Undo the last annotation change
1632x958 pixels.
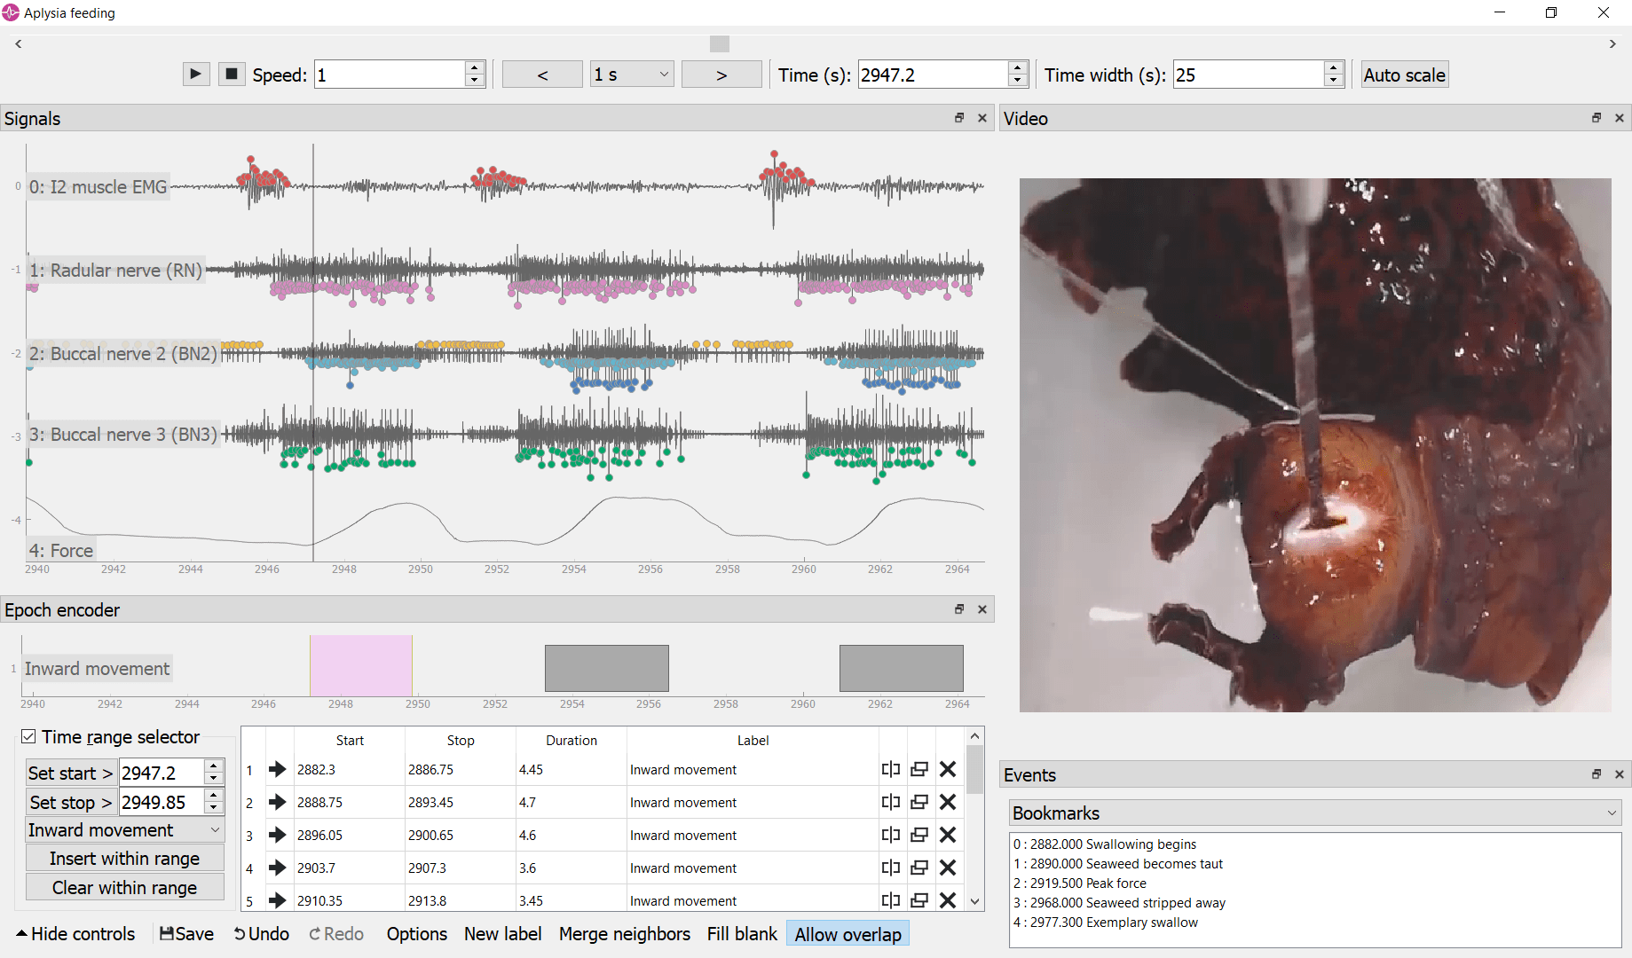260,933
